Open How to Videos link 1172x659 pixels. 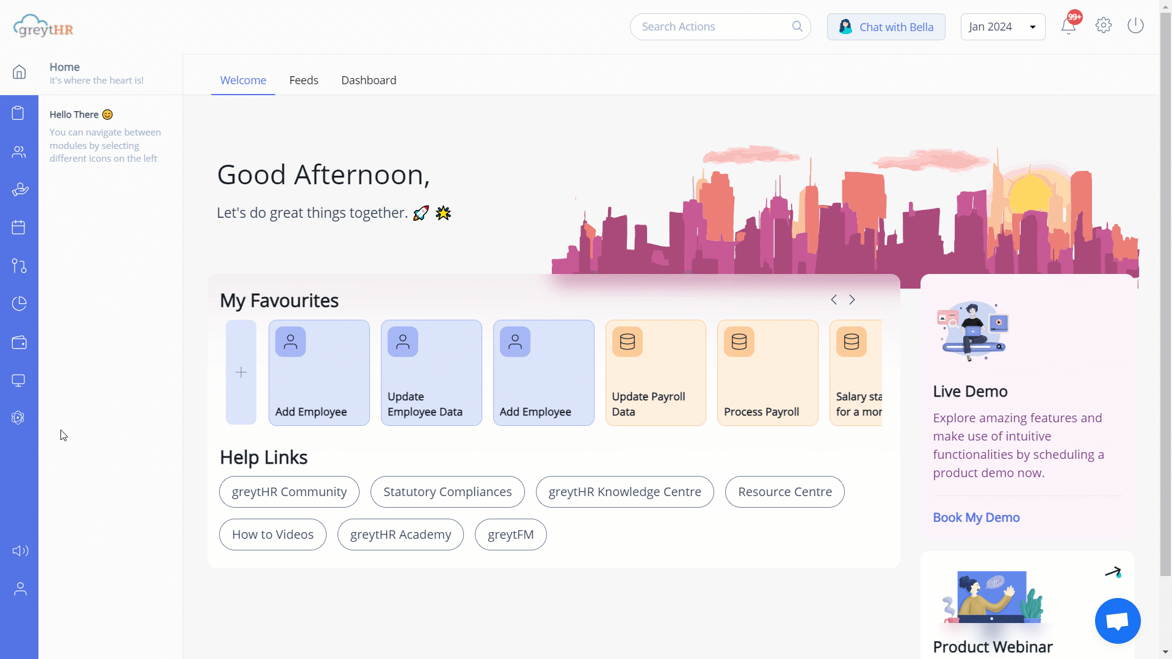point(273,535)
